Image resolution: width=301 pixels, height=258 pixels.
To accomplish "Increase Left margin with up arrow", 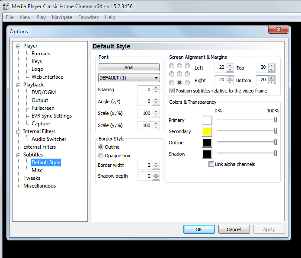I will (230, 66).
